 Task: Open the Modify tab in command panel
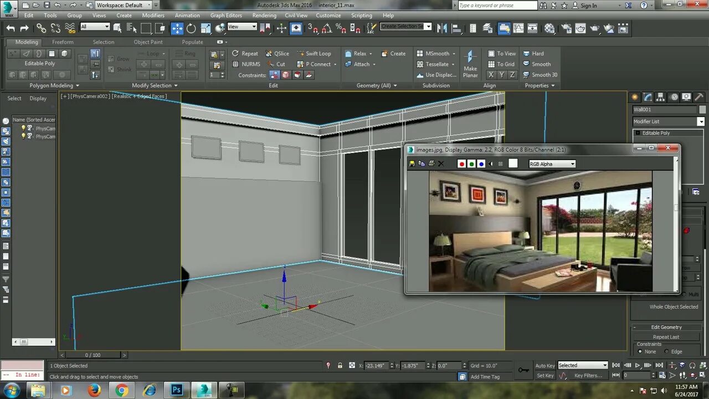pos(648,97)
